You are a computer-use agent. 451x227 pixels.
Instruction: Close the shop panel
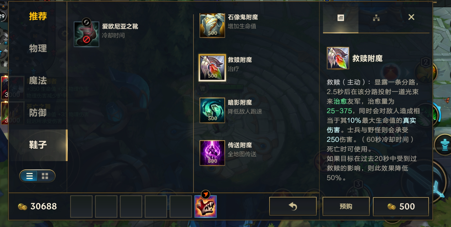[411, 17]
